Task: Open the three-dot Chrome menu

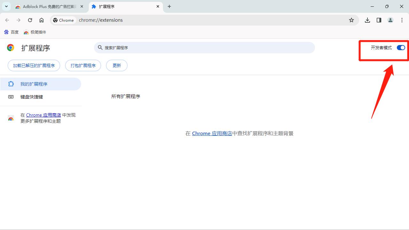Action: point(402,20)
